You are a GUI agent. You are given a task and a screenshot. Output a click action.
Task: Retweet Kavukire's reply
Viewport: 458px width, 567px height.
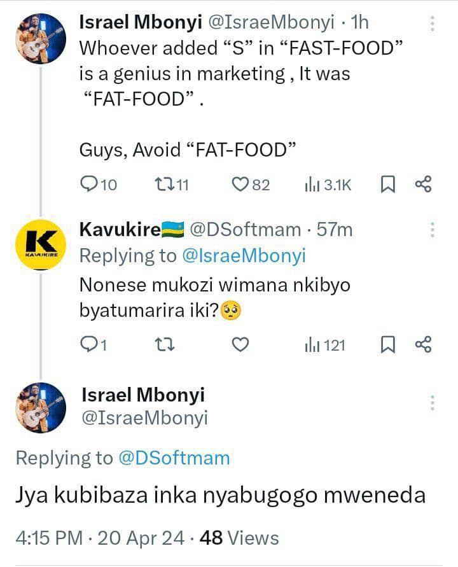(x=165, y=345)
